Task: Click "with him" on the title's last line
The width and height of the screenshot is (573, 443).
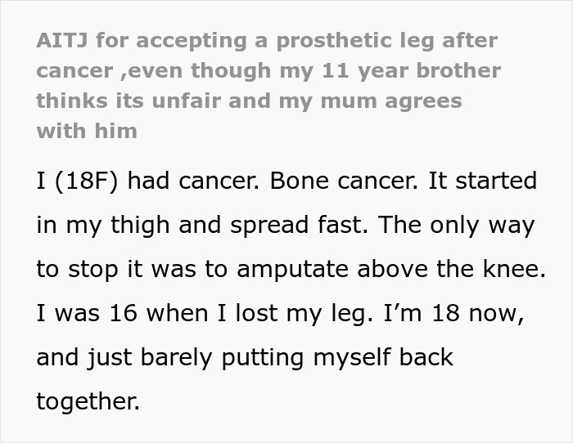Action: 86,131
